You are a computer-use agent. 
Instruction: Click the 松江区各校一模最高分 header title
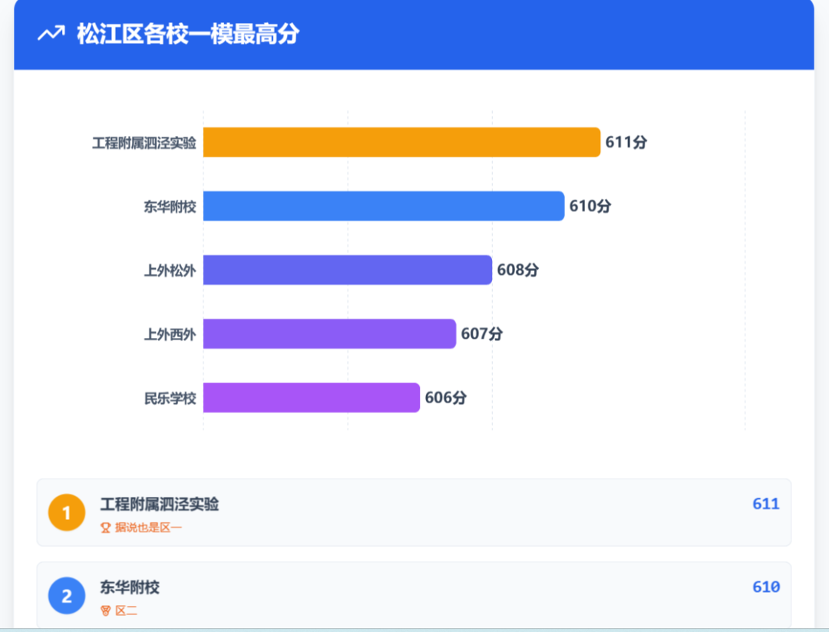[x=187, y=34]
